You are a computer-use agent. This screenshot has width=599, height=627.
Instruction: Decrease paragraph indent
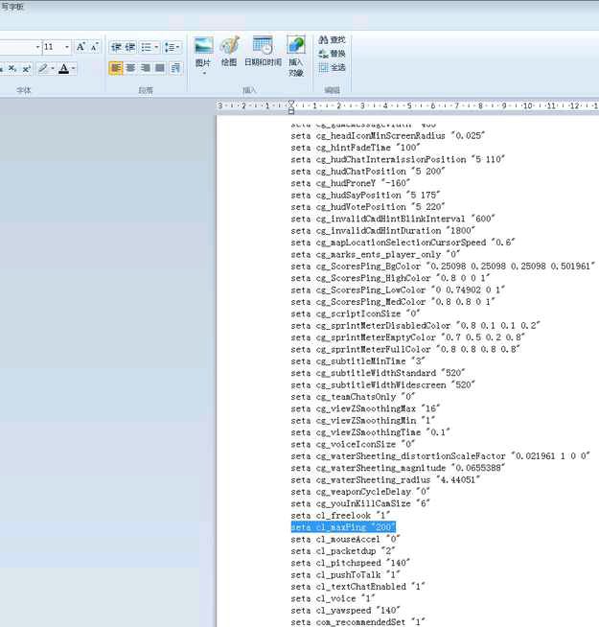click(116, 47)
